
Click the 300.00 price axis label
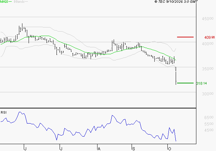coord(208,94)
